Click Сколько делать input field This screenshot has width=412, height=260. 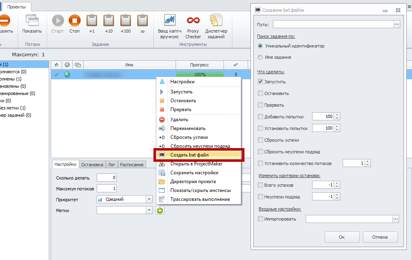pyautogui.click(x=107, y=177)
